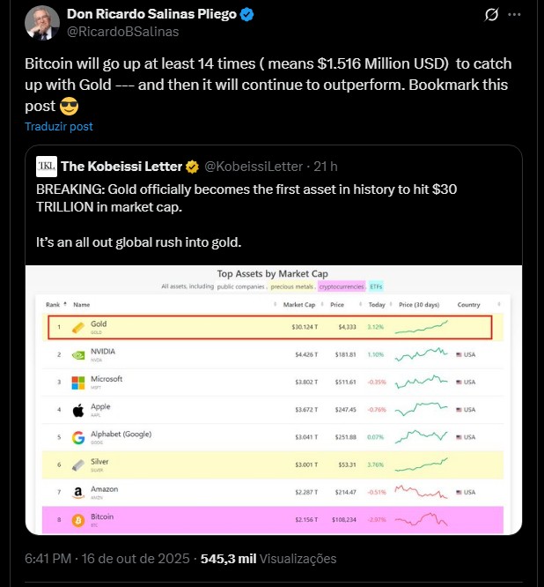
Task: Select the cryptocurrencies filter tag
Action: tap(342, 286)
